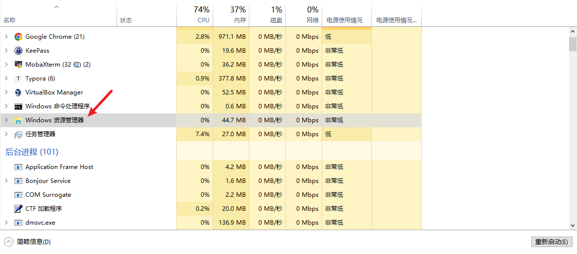Click the CTF 加载程序 icon
The width and height of the screenshot is (577, 254).
(x=18, y=209)
